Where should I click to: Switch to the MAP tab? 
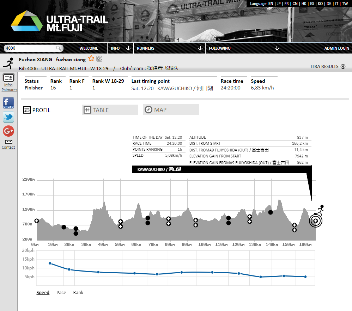tap(171, 110)
